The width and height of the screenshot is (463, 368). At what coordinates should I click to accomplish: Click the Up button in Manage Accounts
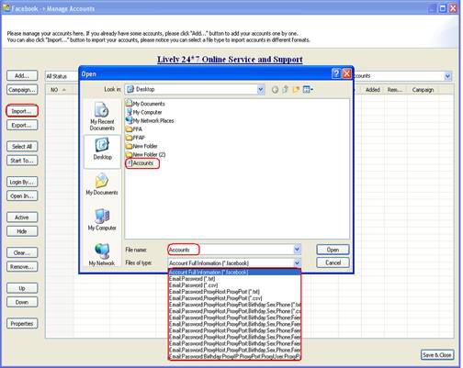click(22, 288)
